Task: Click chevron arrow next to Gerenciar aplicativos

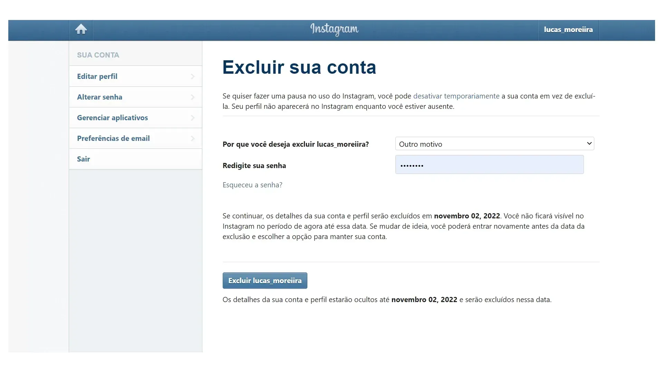Action: [x=193, y=118]
